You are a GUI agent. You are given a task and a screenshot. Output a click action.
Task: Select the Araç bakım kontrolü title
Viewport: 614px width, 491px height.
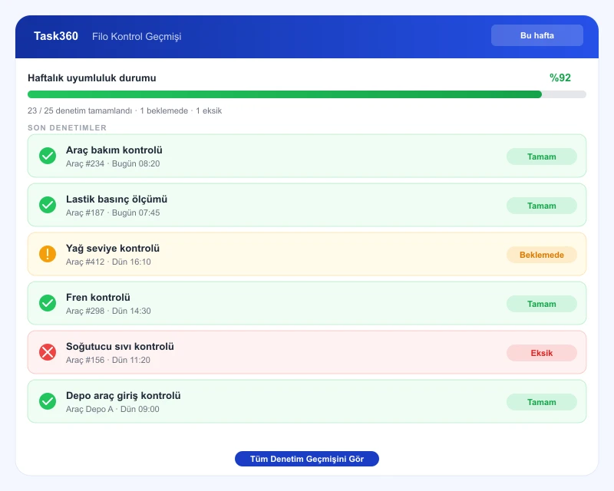114,150
